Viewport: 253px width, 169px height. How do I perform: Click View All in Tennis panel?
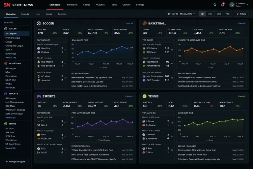tap(242, 96)
